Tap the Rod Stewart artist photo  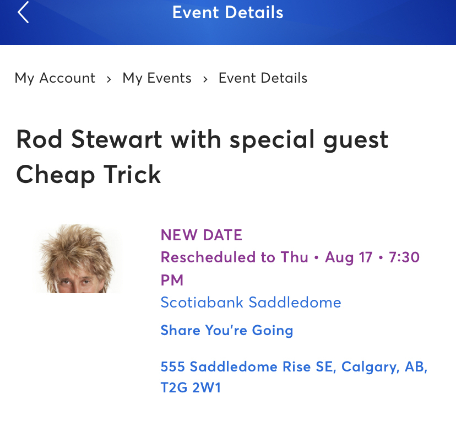coord(77,258)
